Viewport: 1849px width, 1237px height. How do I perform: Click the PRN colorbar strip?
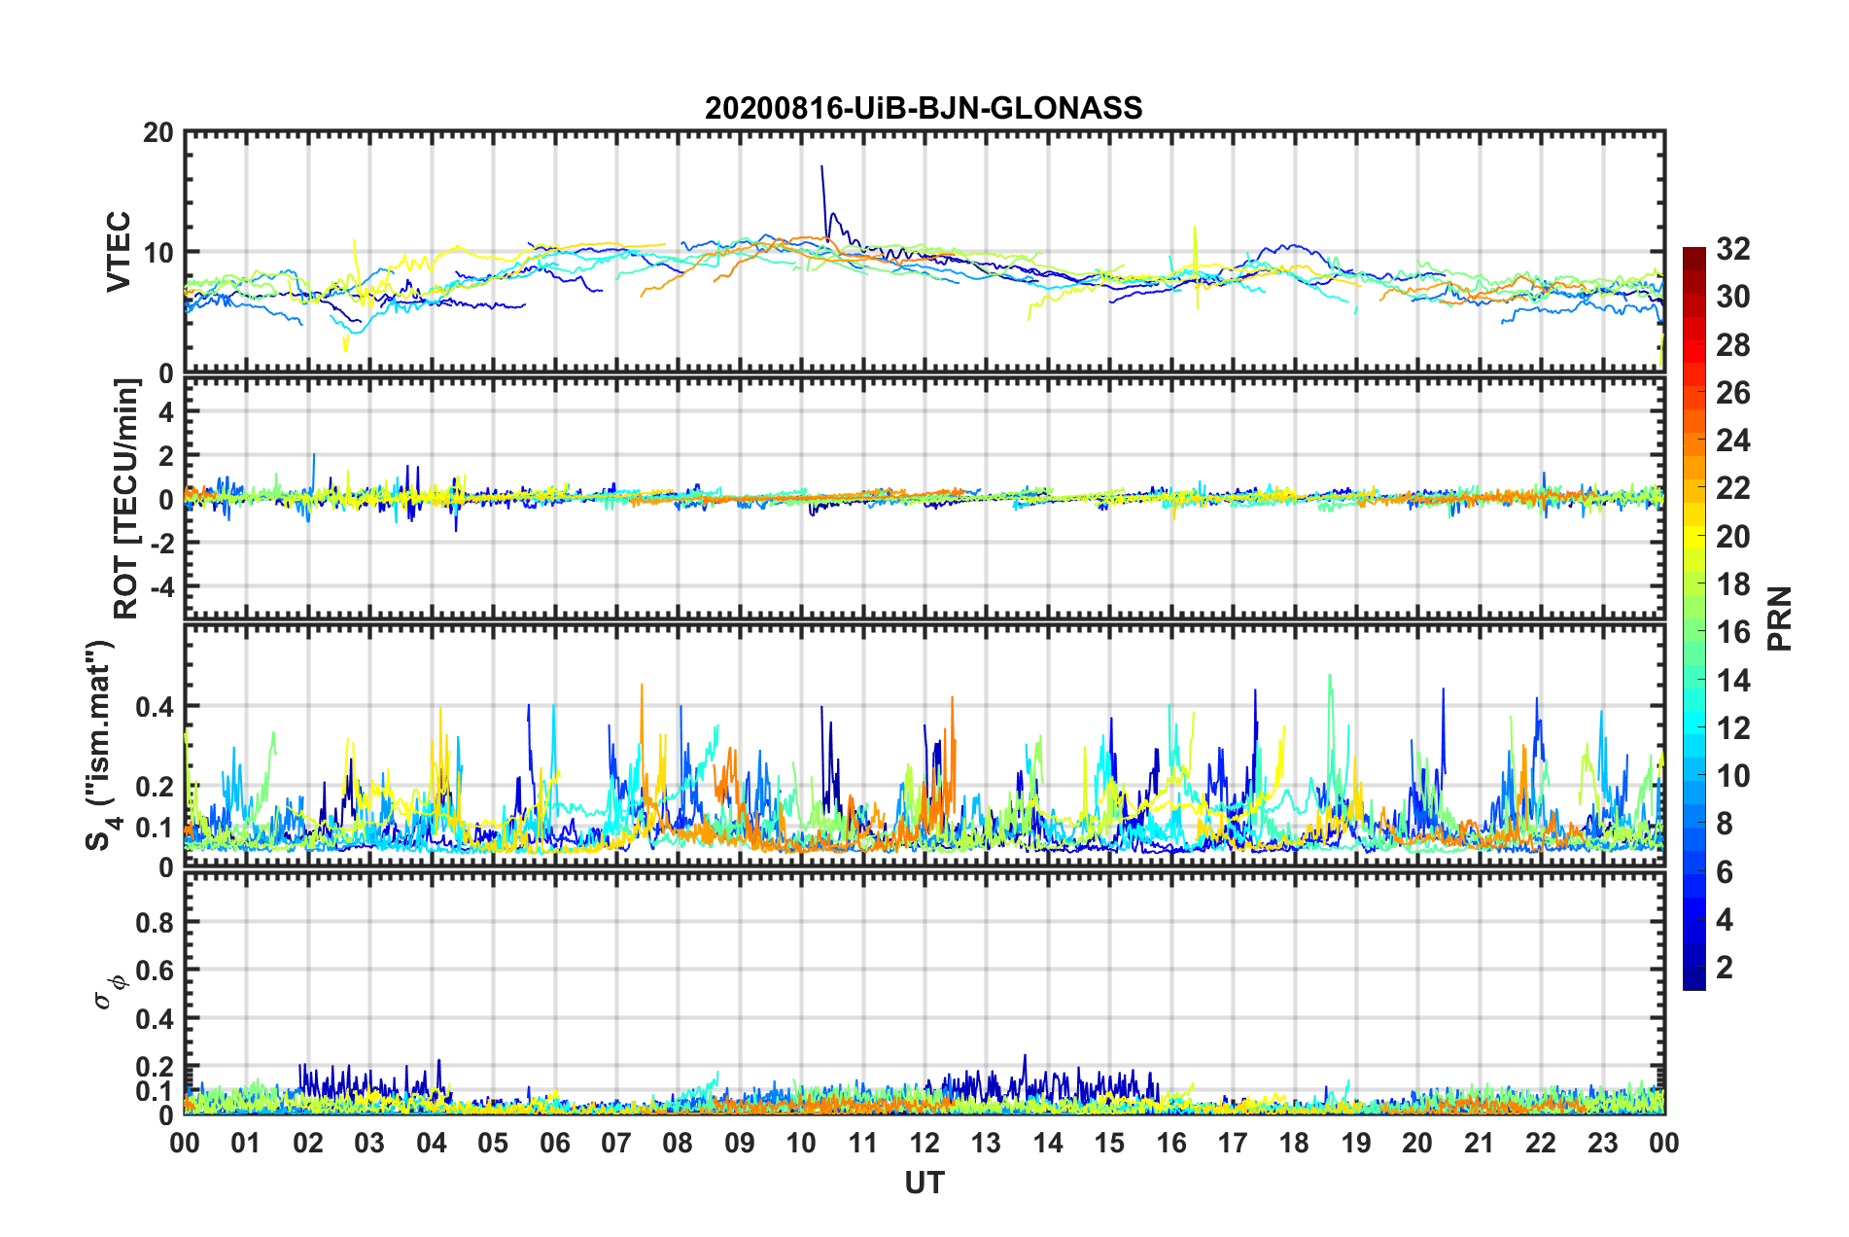click(1693, 618)
